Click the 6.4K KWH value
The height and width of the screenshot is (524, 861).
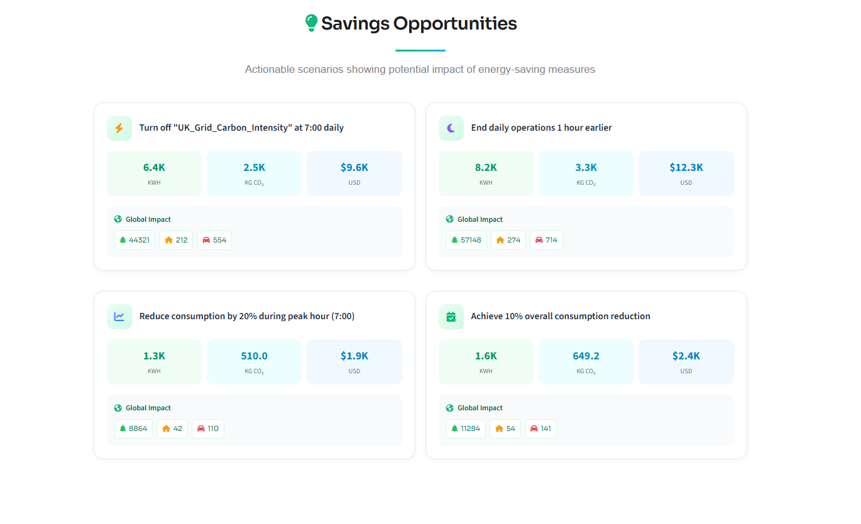click(x=154, y=167)
